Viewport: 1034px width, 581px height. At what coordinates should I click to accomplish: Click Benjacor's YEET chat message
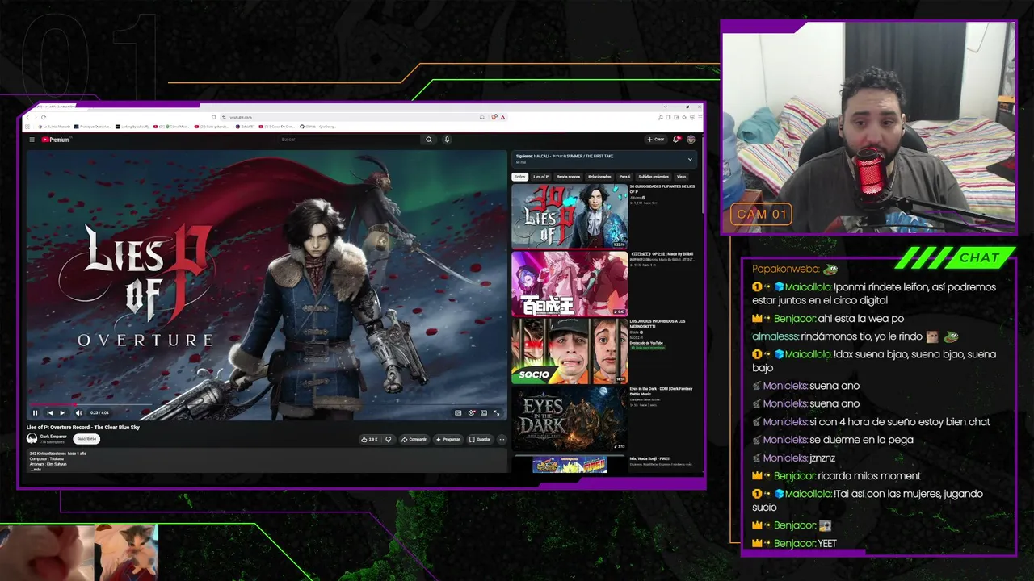click(x=827, y=543)
